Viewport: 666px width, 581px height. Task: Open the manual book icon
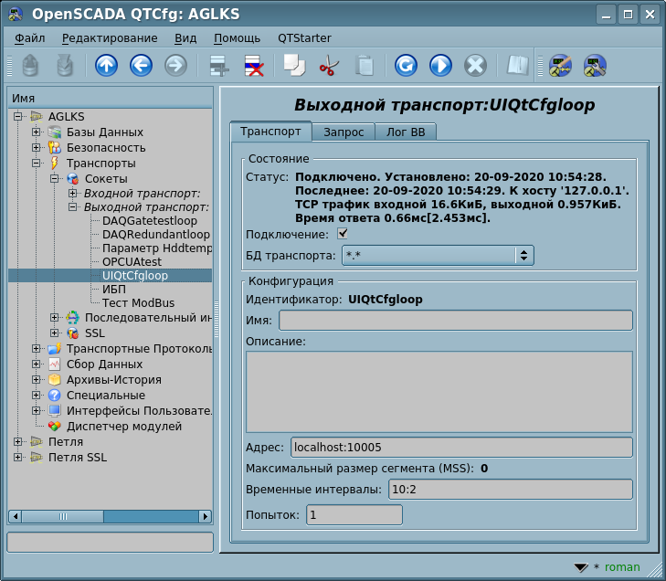click(x=518, y=66)
